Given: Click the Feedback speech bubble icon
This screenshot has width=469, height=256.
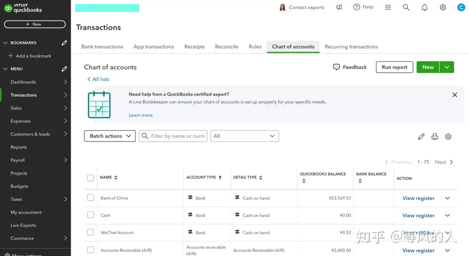Looking at the screenshot, I should pos(337,67).
